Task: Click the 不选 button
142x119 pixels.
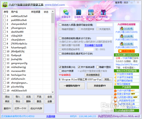Action: coord(39,97)
